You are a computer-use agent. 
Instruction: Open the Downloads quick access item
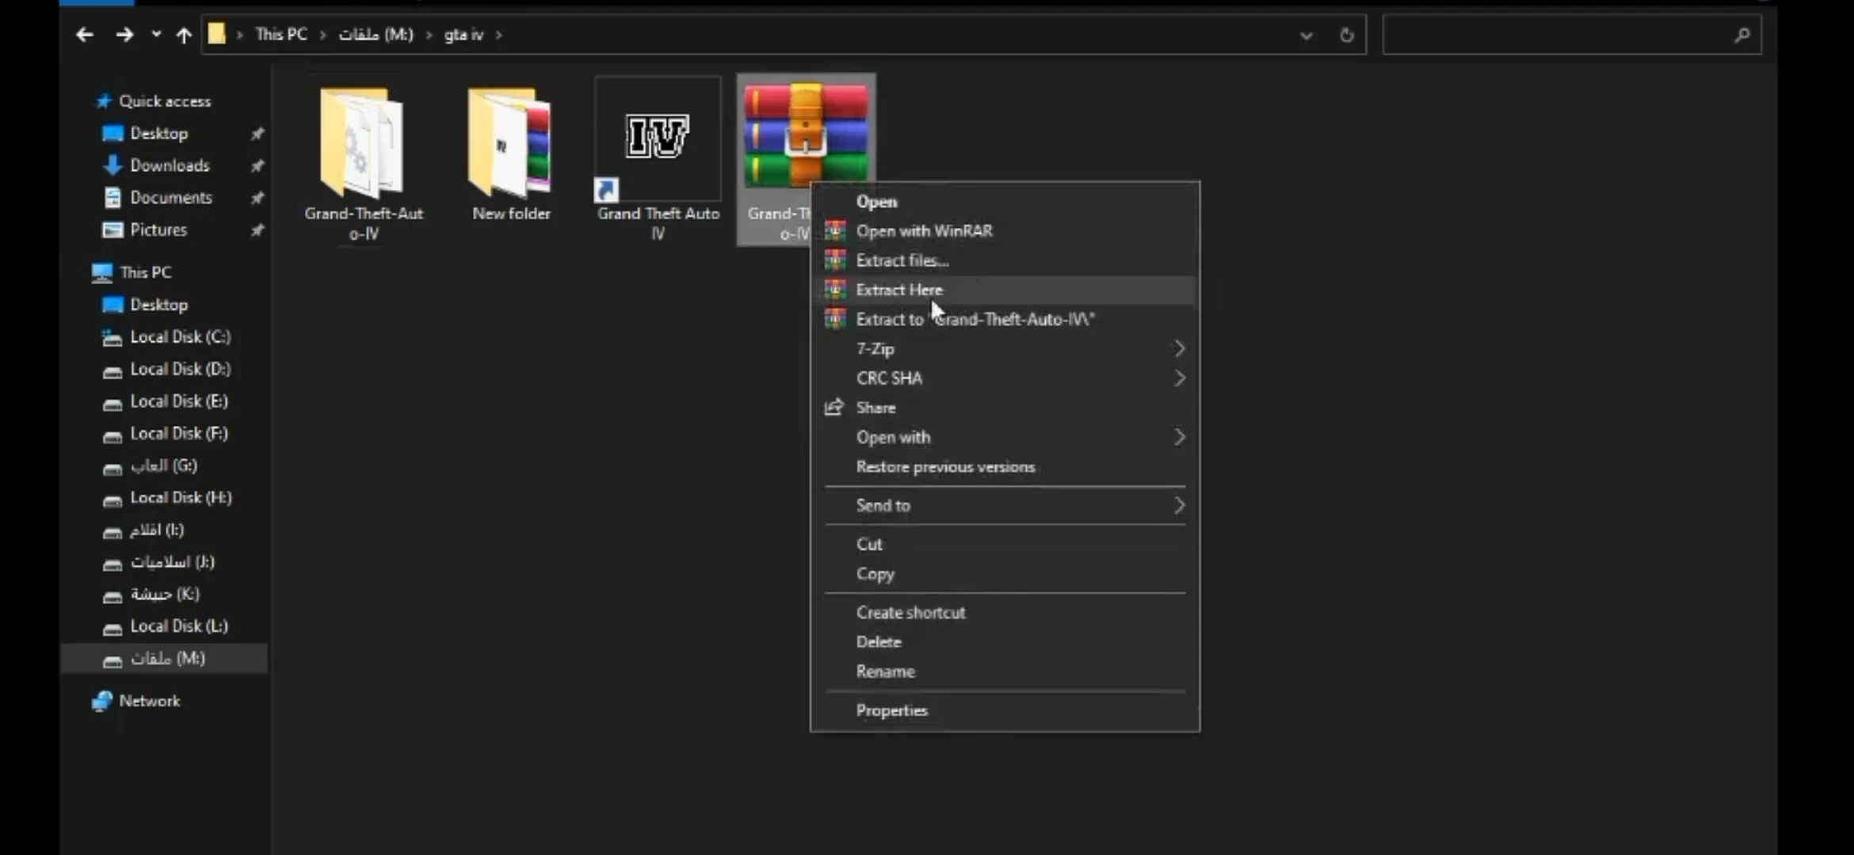[170, 165]
